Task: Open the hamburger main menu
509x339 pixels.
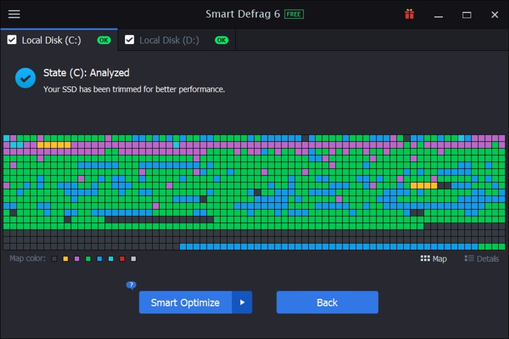Action: 14,14
